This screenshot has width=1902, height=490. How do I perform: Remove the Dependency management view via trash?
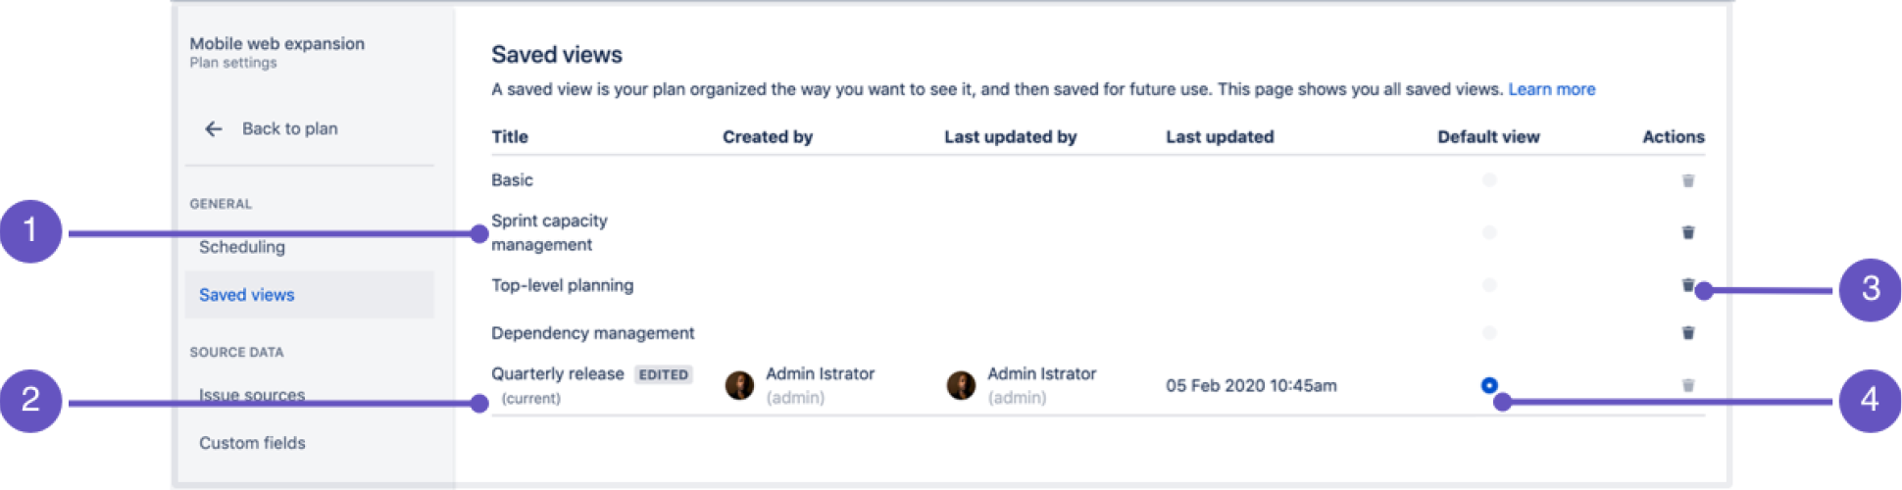(1688, 333)
